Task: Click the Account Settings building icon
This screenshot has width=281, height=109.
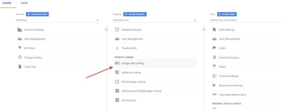Action: (20, 30)
